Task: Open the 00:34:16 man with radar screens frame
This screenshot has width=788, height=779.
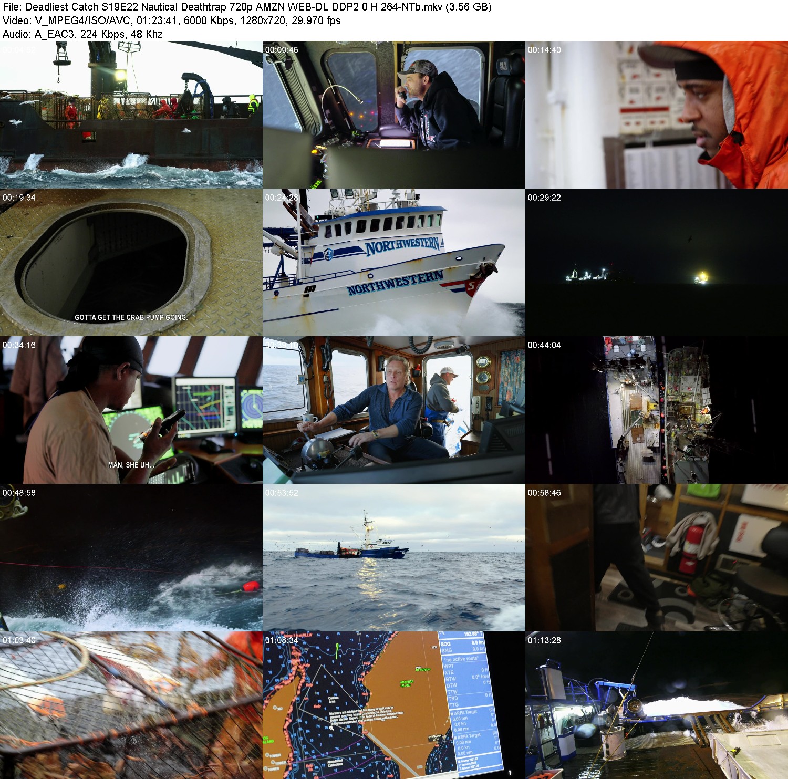Action: 131,410
